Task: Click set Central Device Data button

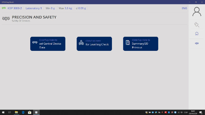Action: coord(48,44)
